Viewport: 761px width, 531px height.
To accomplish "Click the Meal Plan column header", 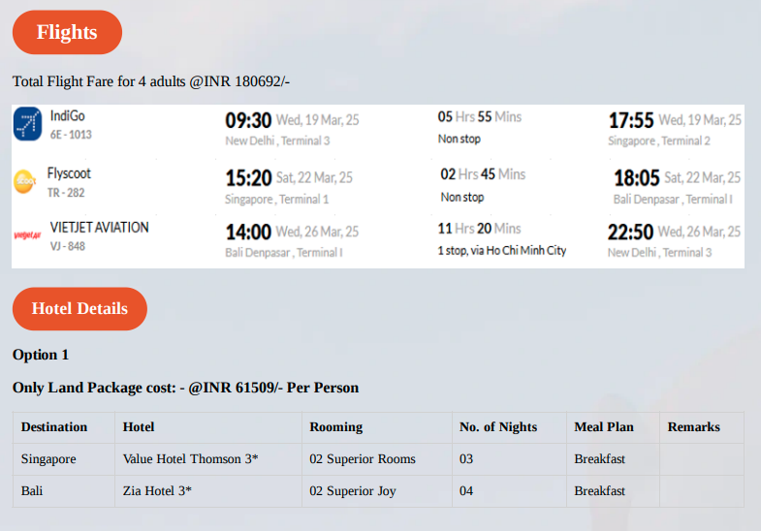I will click(x=604, y=426).
